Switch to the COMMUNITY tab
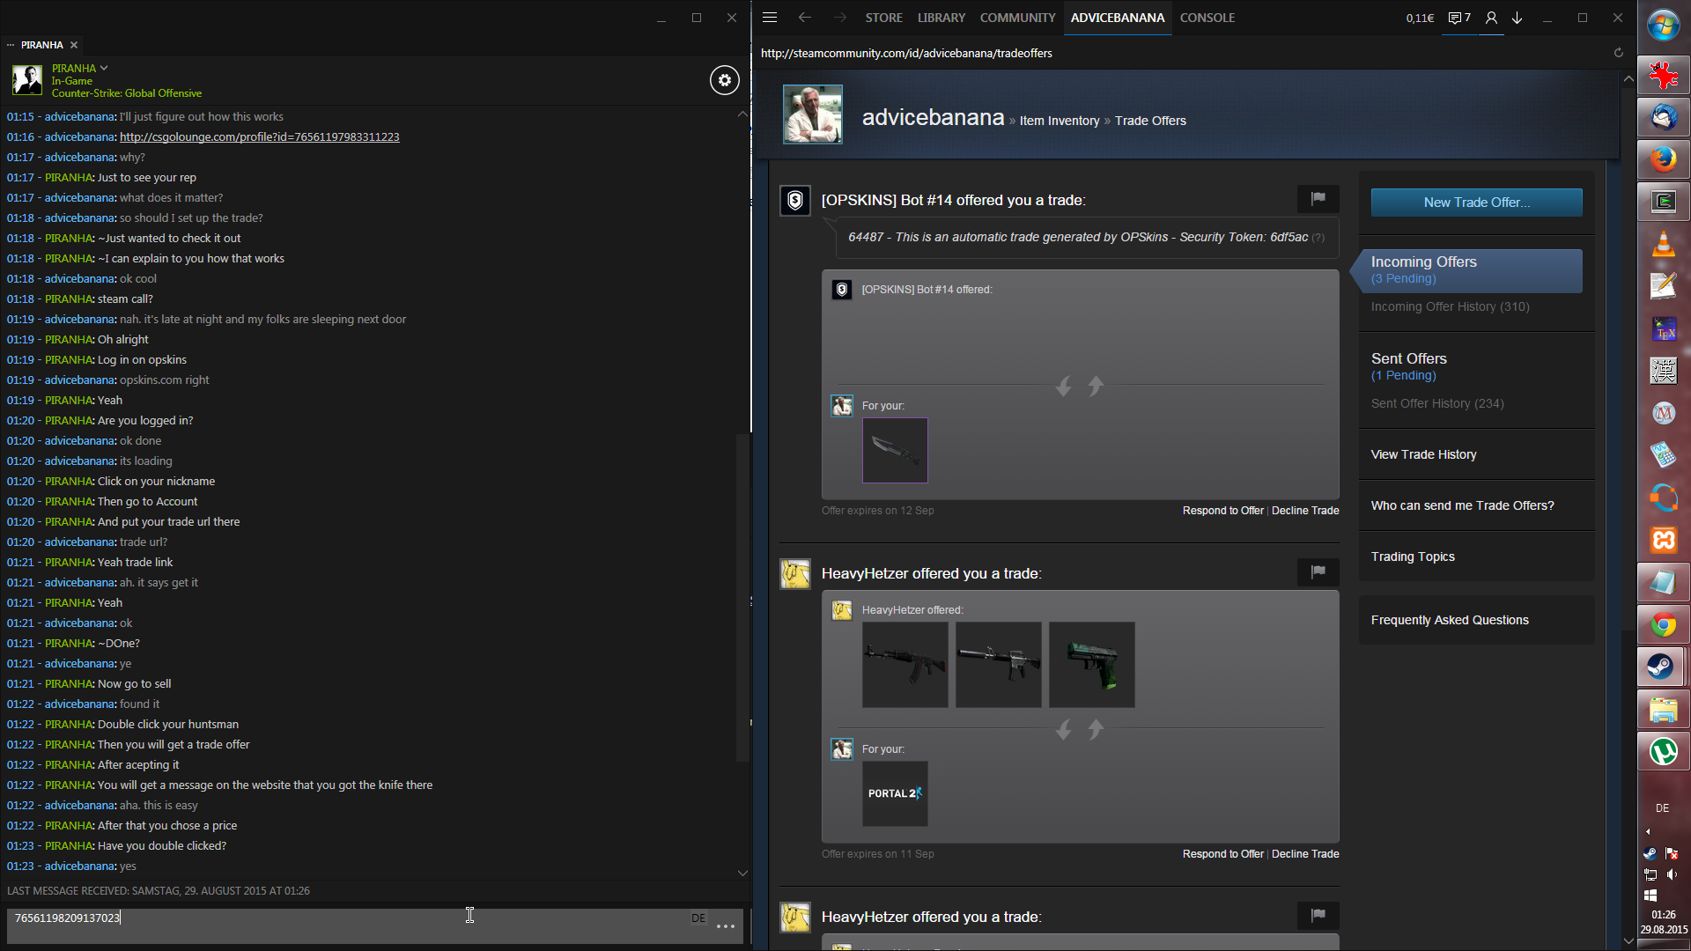This screenshot has height=951, width=1691. (x=1017, y=18)
